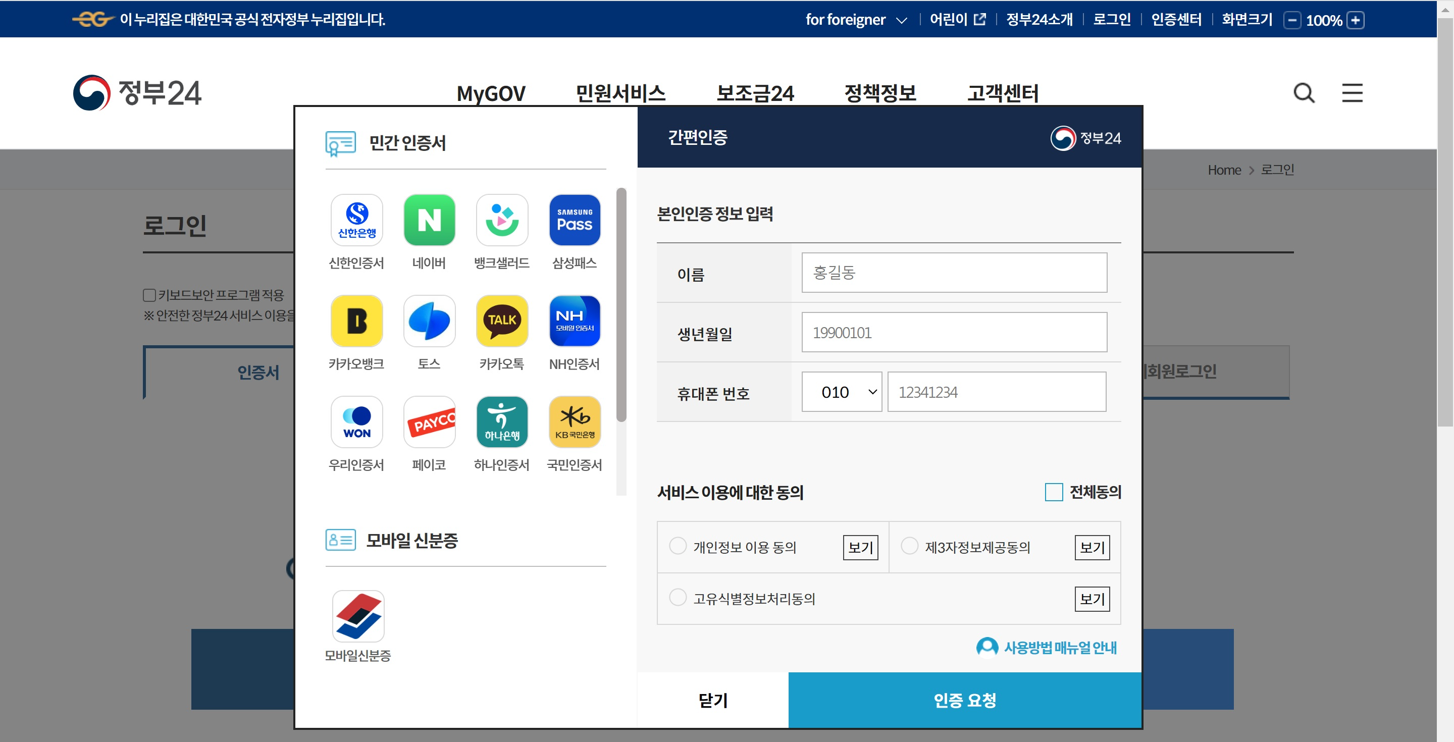Expand the for foreigner dropdown
The image size is (1454, 742).
[856, 20]
